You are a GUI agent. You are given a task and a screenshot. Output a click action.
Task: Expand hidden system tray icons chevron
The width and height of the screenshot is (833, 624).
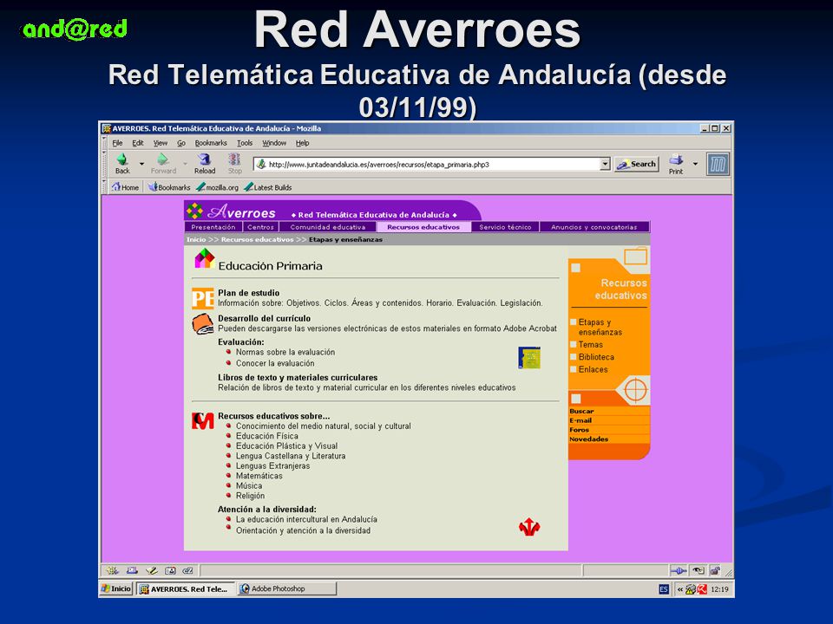tap(680, 589)
